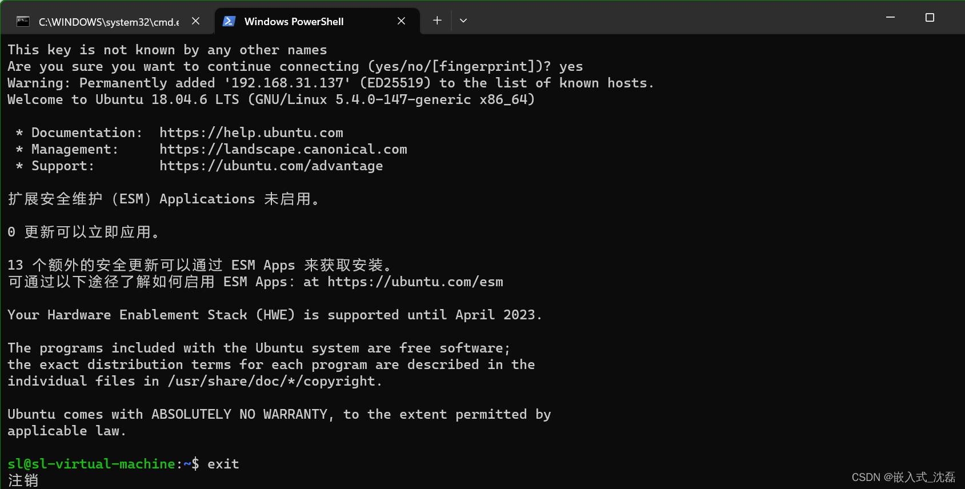Open a new tab with the plus icon

tap(437, 21)
